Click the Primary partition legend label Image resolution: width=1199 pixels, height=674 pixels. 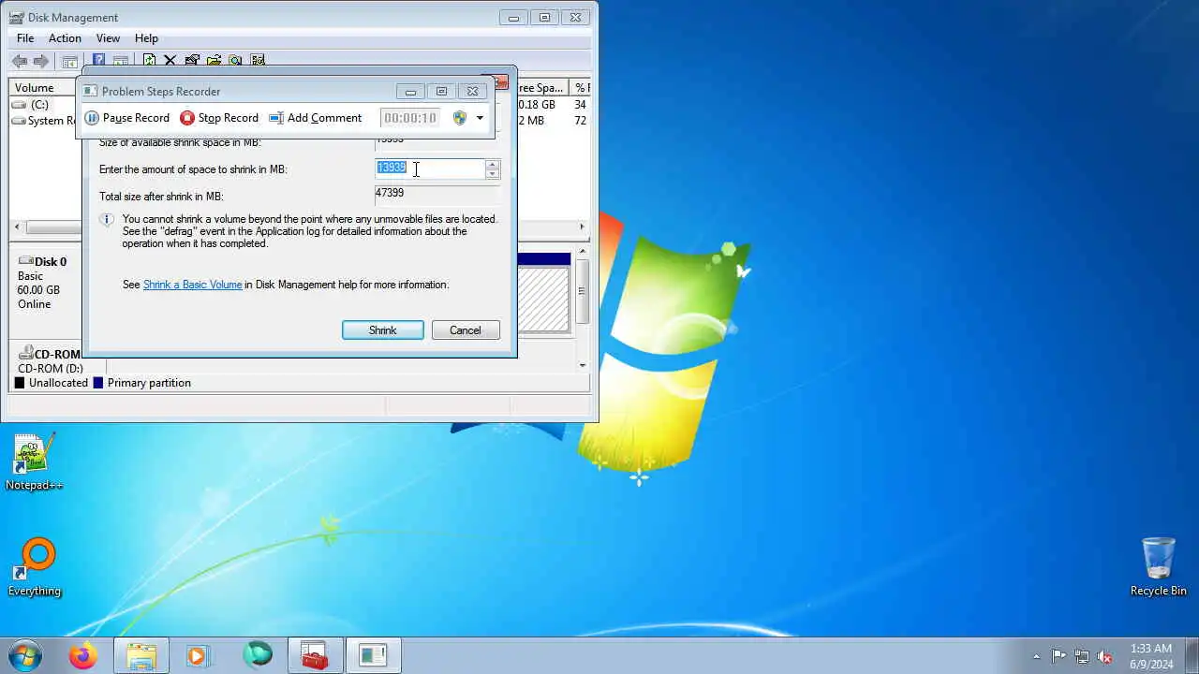point(149,383)
